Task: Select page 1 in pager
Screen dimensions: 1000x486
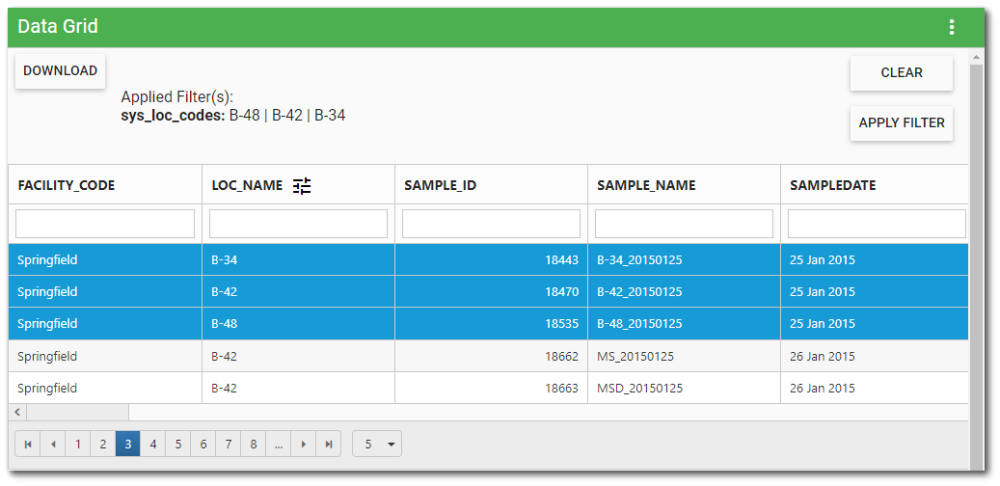Action: point(78,444)
